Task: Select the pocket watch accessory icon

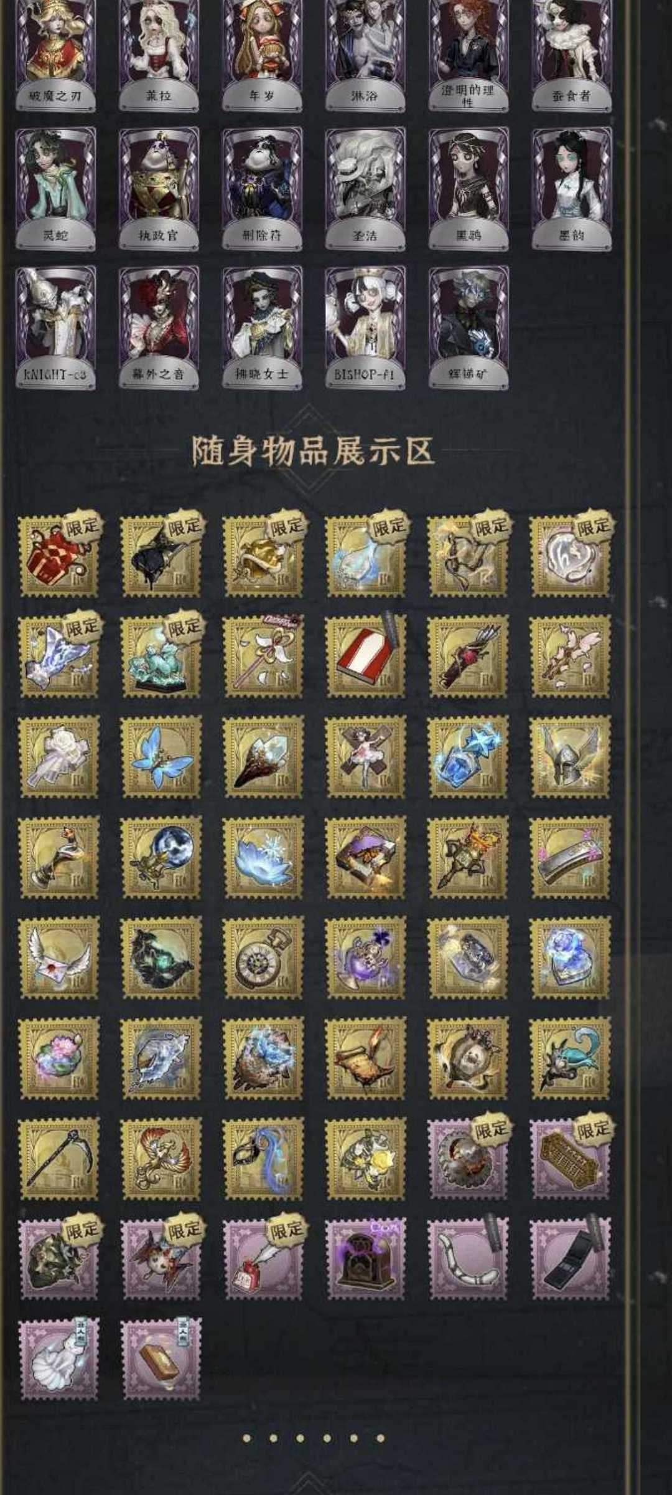Action: point(263,957)
